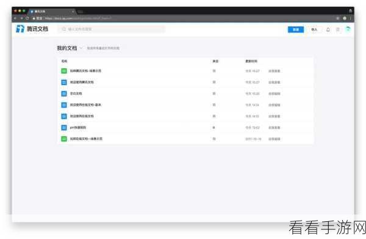Screen dimensions: 366x239
Task: Open the browser three-dot menu
Action: [x=350, y=18]
